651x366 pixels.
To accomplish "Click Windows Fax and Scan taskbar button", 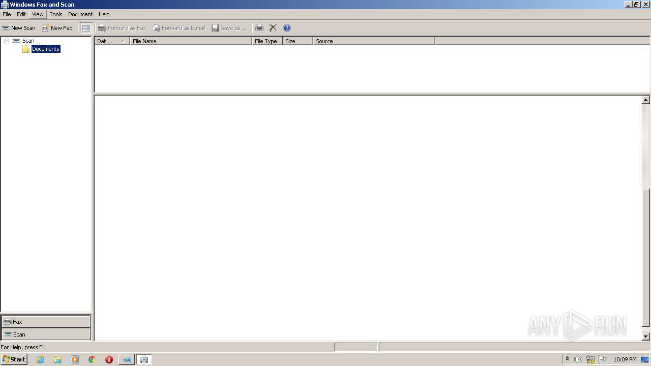I will [144, 359].
